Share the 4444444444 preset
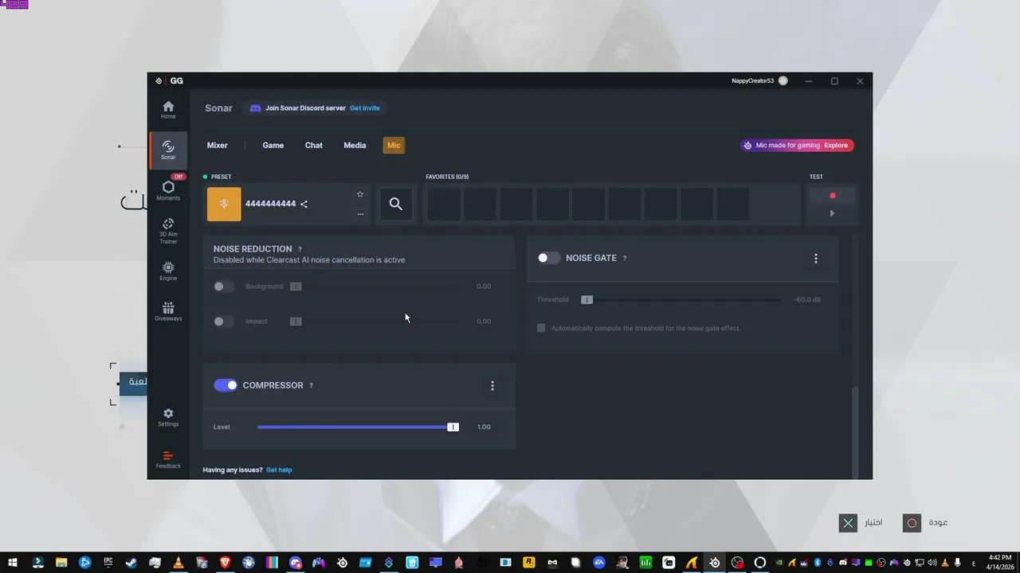Image resolution: width=1020 pixels, height=573 pixels. [x=304, y=204]
